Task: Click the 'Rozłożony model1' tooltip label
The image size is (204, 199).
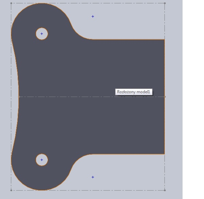Action: point(134,92)
